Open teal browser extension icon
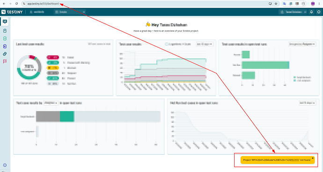The image size is (323, 172). (x=291, y=3)
